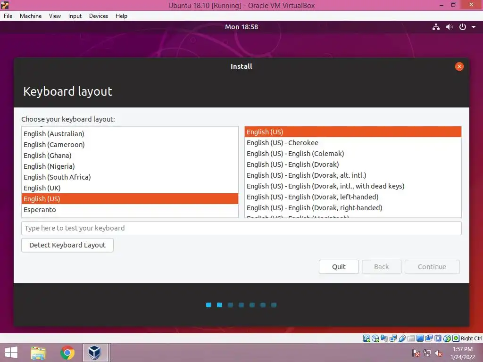
Task: Click the Back button
Action: pyautogui.click(x=382, y=267)
